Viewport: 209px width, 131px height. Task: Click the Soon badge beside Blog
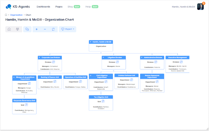pyautogui.click(x=77, y=7)
